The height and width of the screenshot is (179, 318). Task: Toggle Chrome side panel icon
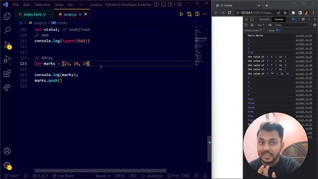coord(300,12)
